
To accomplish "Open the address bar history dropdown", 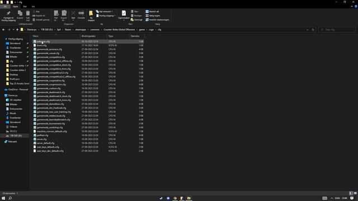I will 307,30.
